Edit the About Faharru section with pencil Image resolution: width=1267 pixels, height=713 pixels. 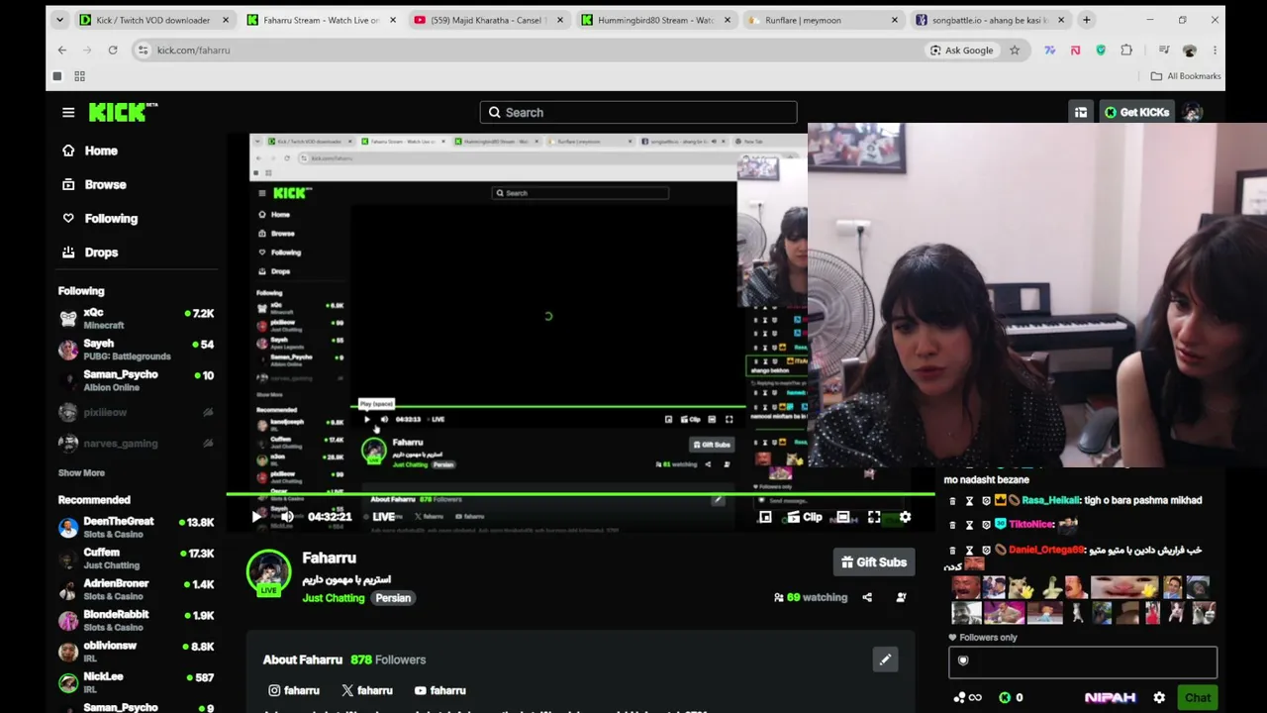[x=885, y=660]
